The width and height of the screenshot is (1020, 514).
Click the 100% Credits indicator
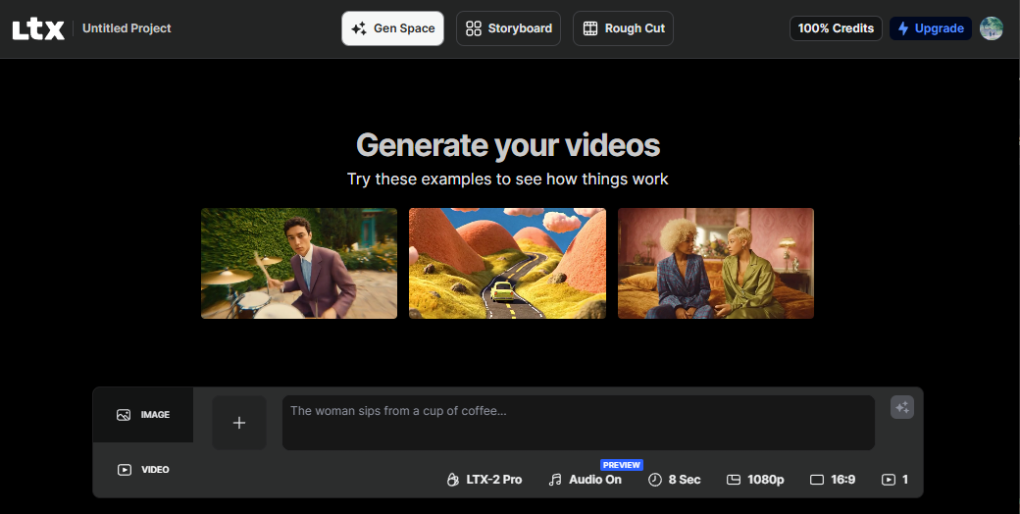836,28
